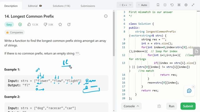Click the '//no match' comment
This screenshot has height=112, width=200.
tap(146, 71)
